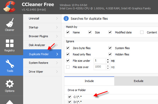Uncheck Match by Size checkbox
158x104 pixels.
pos(90,32)
